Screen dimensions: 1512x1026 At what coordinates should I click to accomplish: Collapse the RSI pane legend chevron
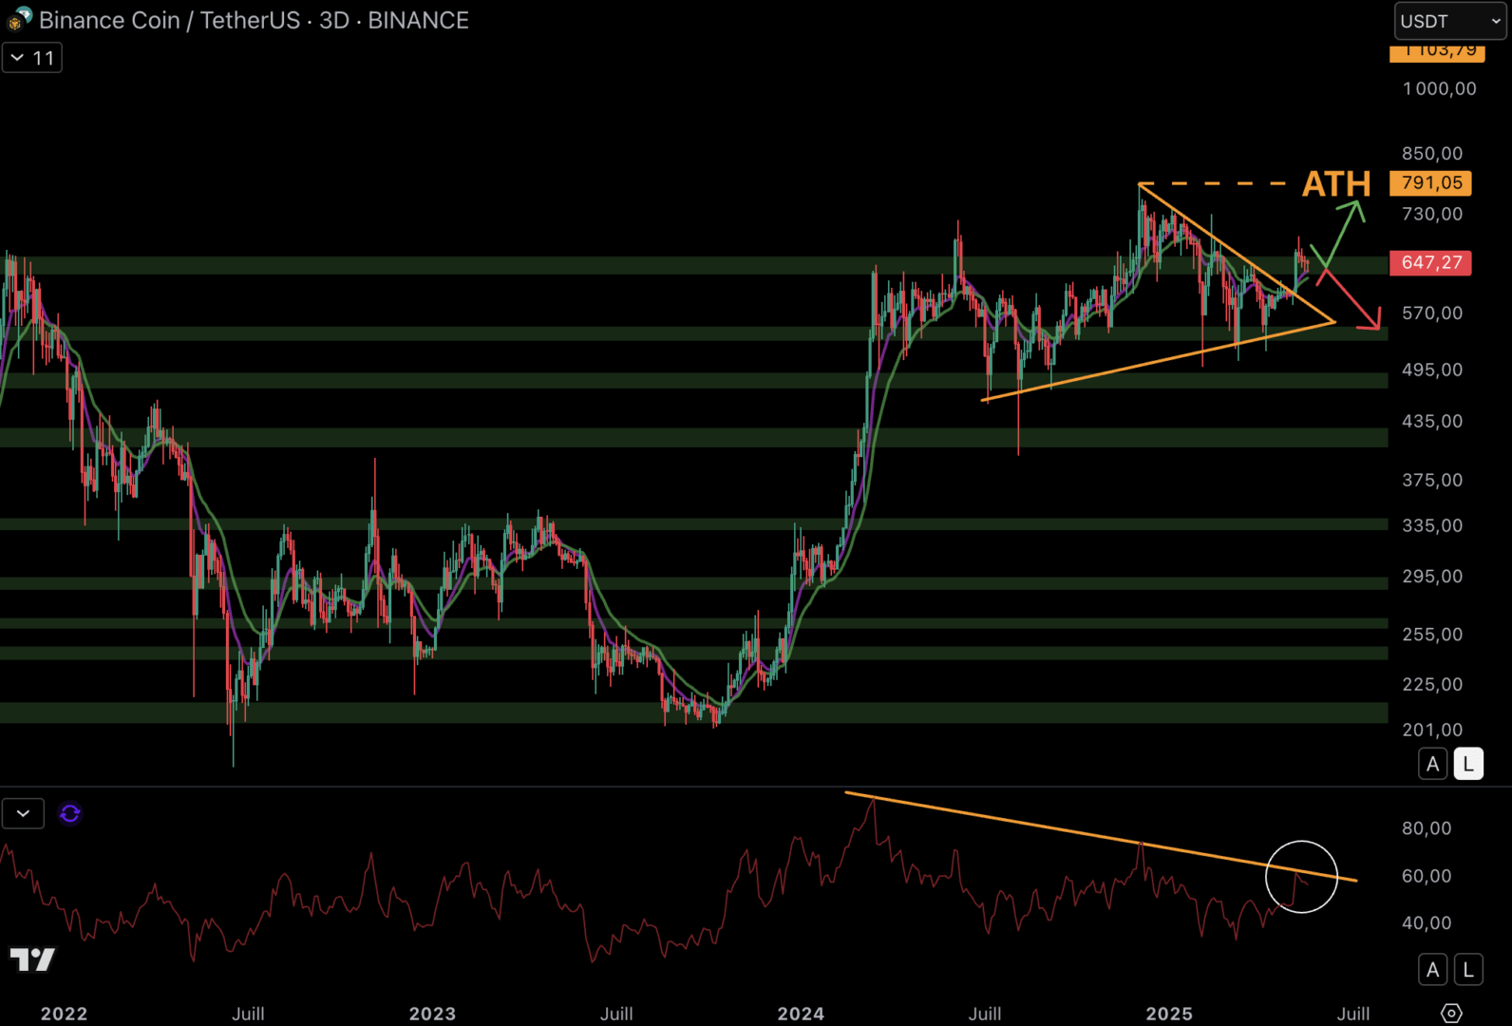pyautogui.click(x=23, y=814)
